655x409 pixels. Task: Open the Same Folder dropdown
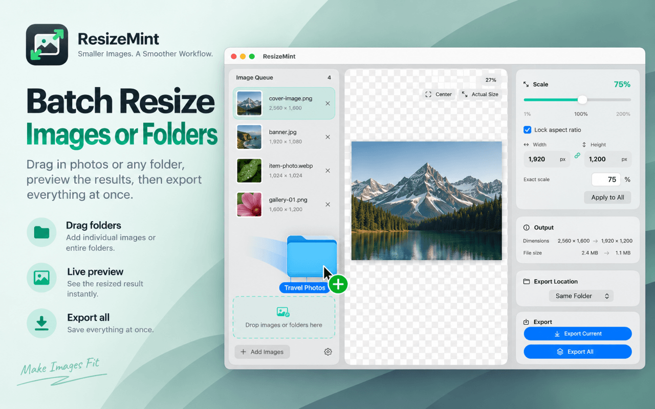tap(581, 296)
